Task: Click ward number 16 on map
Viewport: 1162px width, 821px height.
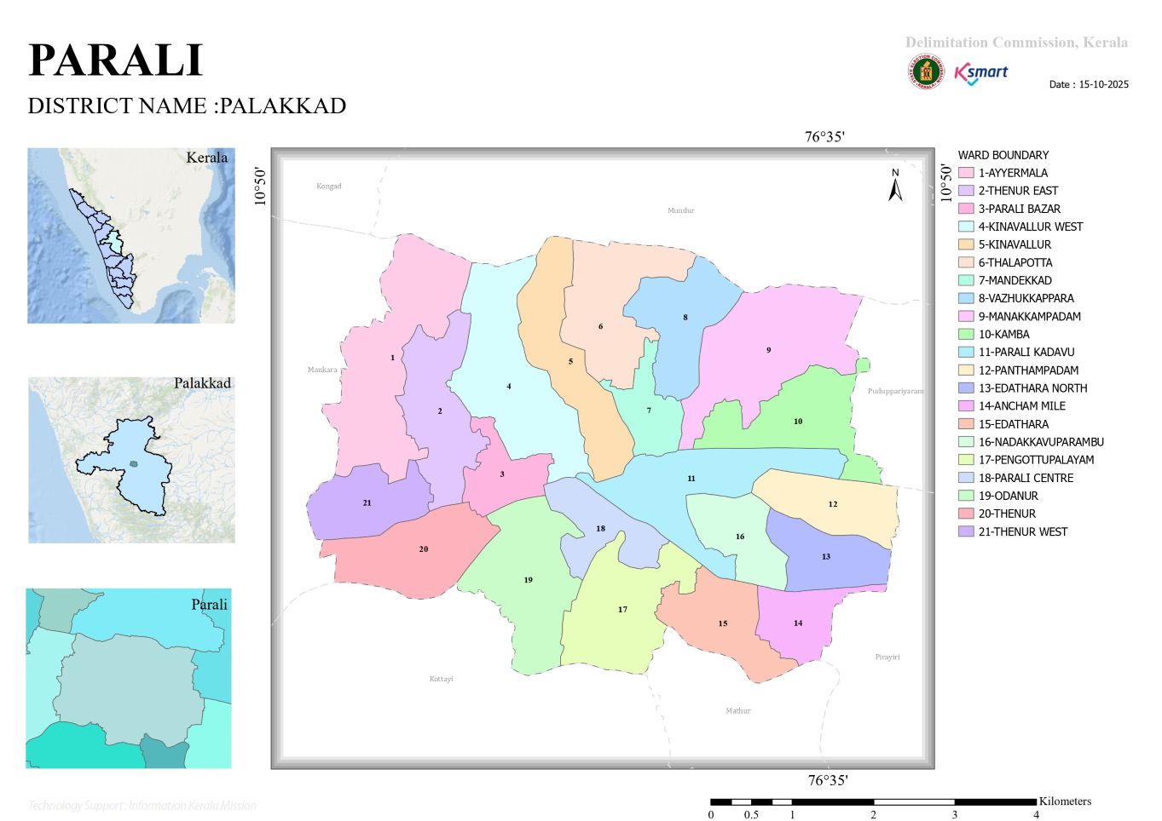Action: pyautogui.click(x=740, y=537)
